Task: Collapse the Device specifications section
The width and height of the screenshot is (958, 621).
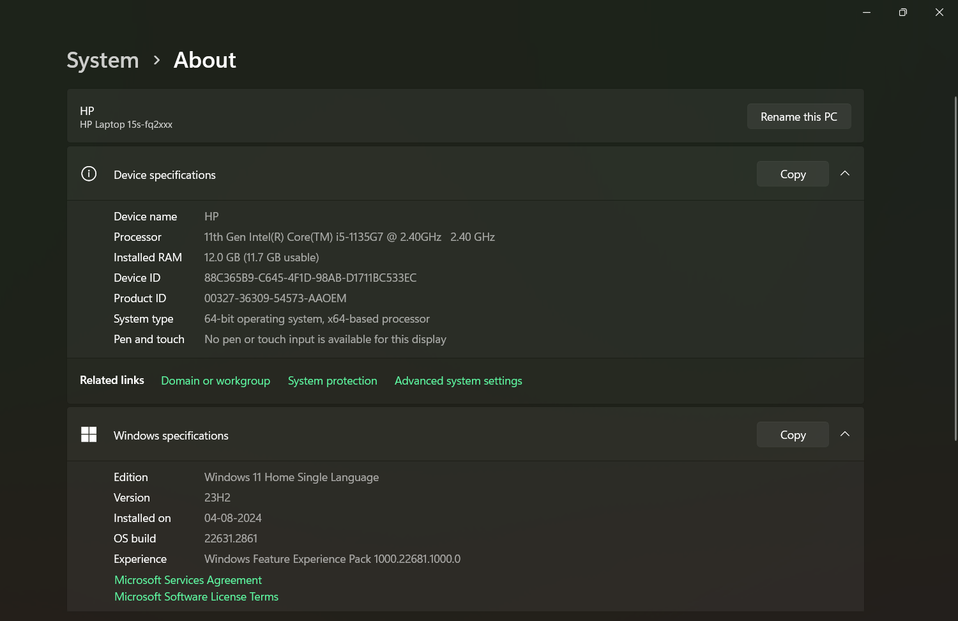Action: point(845,174)
